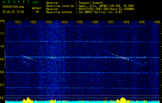Select the 1330 time marker

[157, 22]
